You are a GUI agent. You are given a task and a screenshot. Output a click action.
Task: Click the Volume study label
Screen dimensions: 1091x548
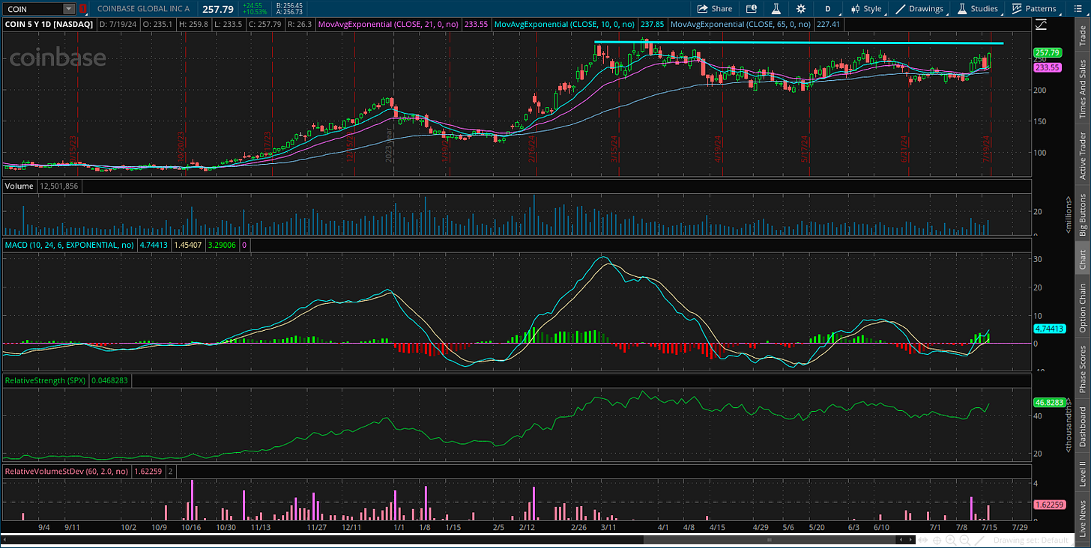(19, 185)
